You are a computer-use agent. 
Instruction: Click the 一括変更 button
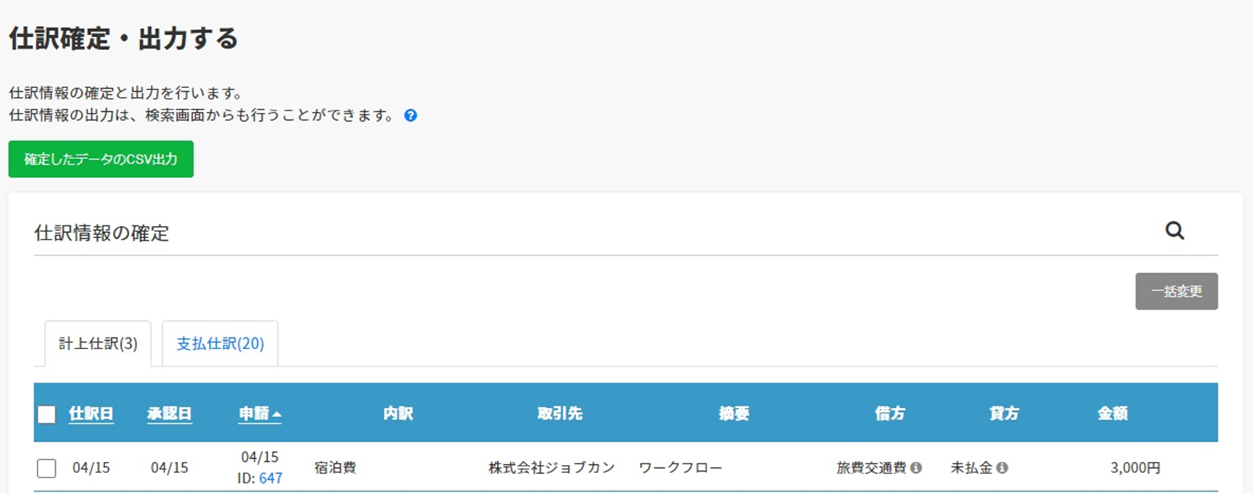(x=1176, y=291)
